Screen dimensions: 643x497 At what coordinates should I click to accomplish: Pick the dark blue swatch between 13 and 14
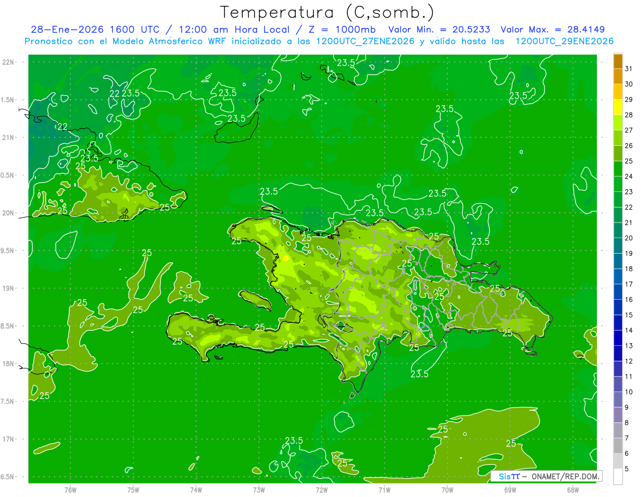pos(618,338)
